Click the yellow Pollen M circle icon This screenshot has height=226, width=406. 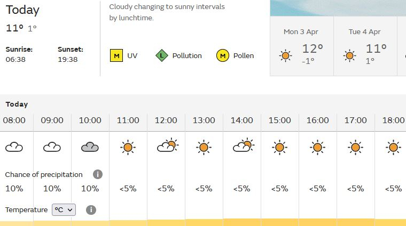pos(223,55)
